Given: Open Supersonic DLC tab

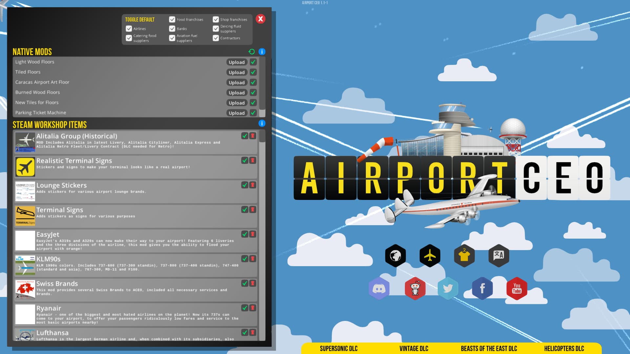Looking at the screenshot, I should (x=339, y=348).
